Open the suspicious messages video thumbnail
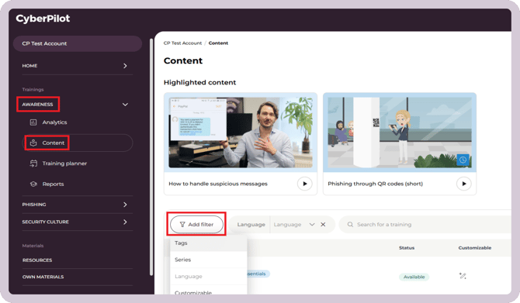 click(x=241, y=133)
